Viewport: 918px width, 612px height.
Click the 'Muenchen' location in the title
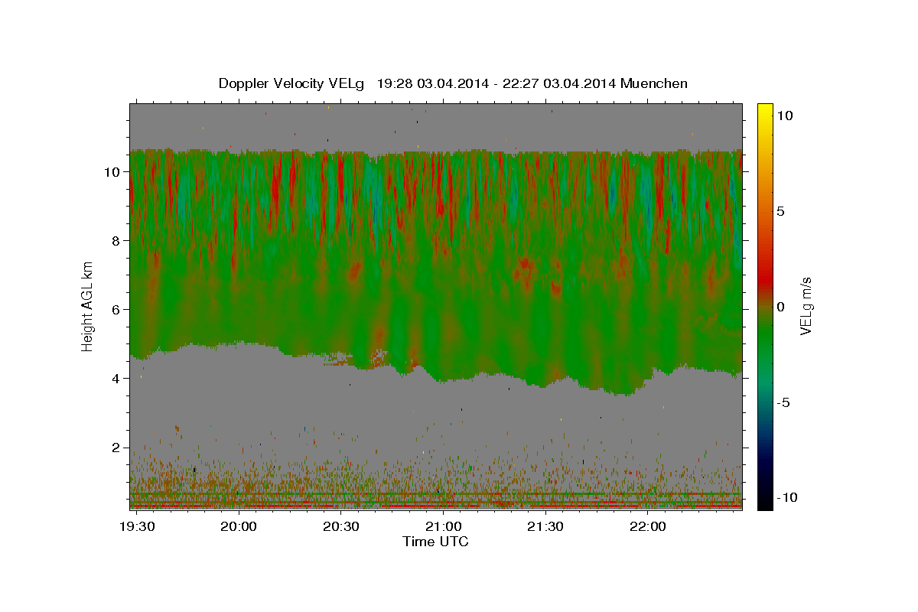coord(656,83)
